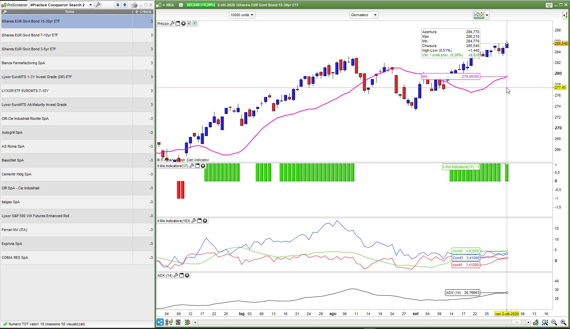
Task: Maximize the Prezzo panel window icon
Action: [x=178, y=23]
